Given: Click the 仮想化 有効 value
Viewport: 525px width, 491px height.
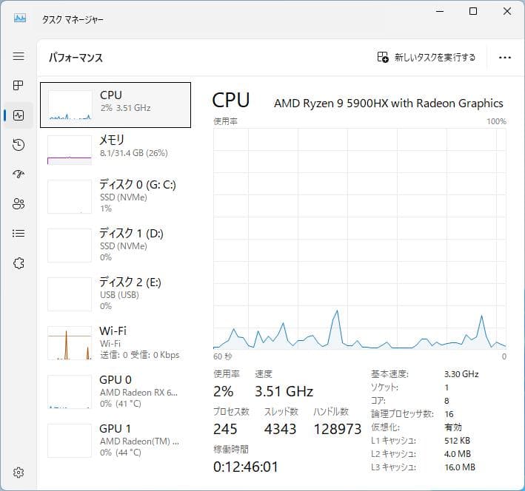Looking at the screenshot, I should (x=453, y=427).
